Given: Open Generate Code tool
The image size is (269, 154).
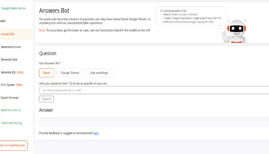Looking at the screenshot, I should tap(9, 60).
